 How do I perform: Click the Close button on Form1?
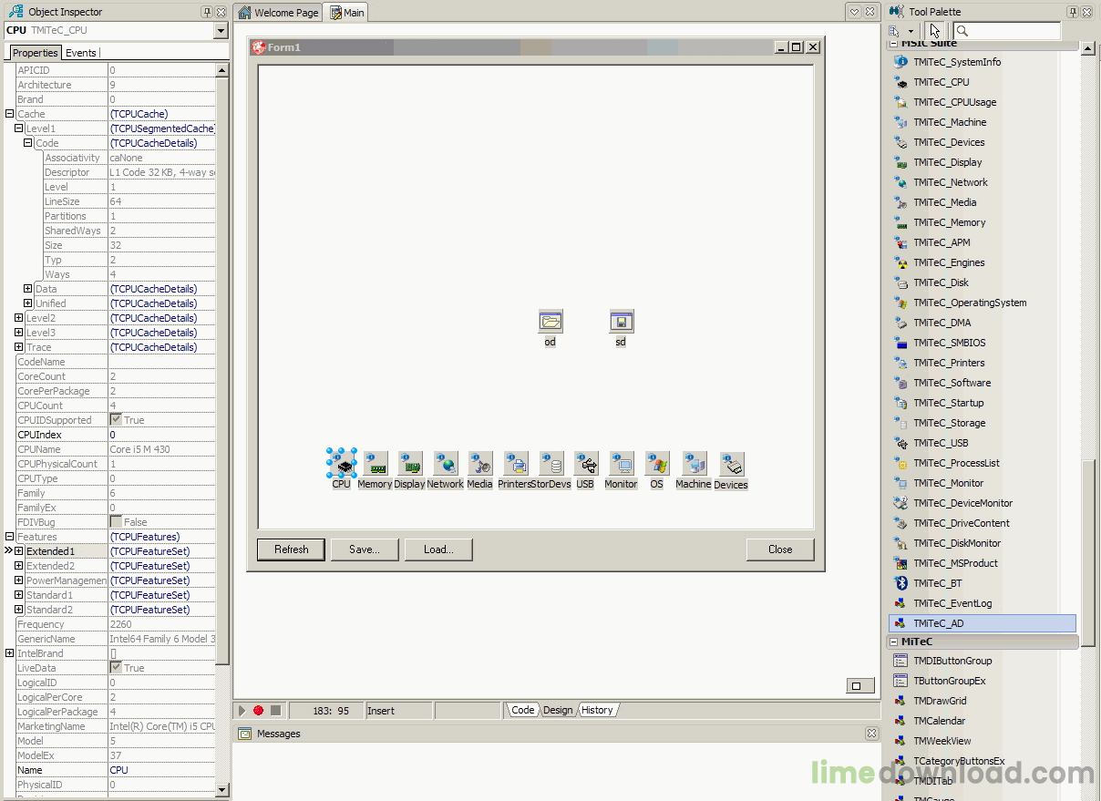point(780,549)
